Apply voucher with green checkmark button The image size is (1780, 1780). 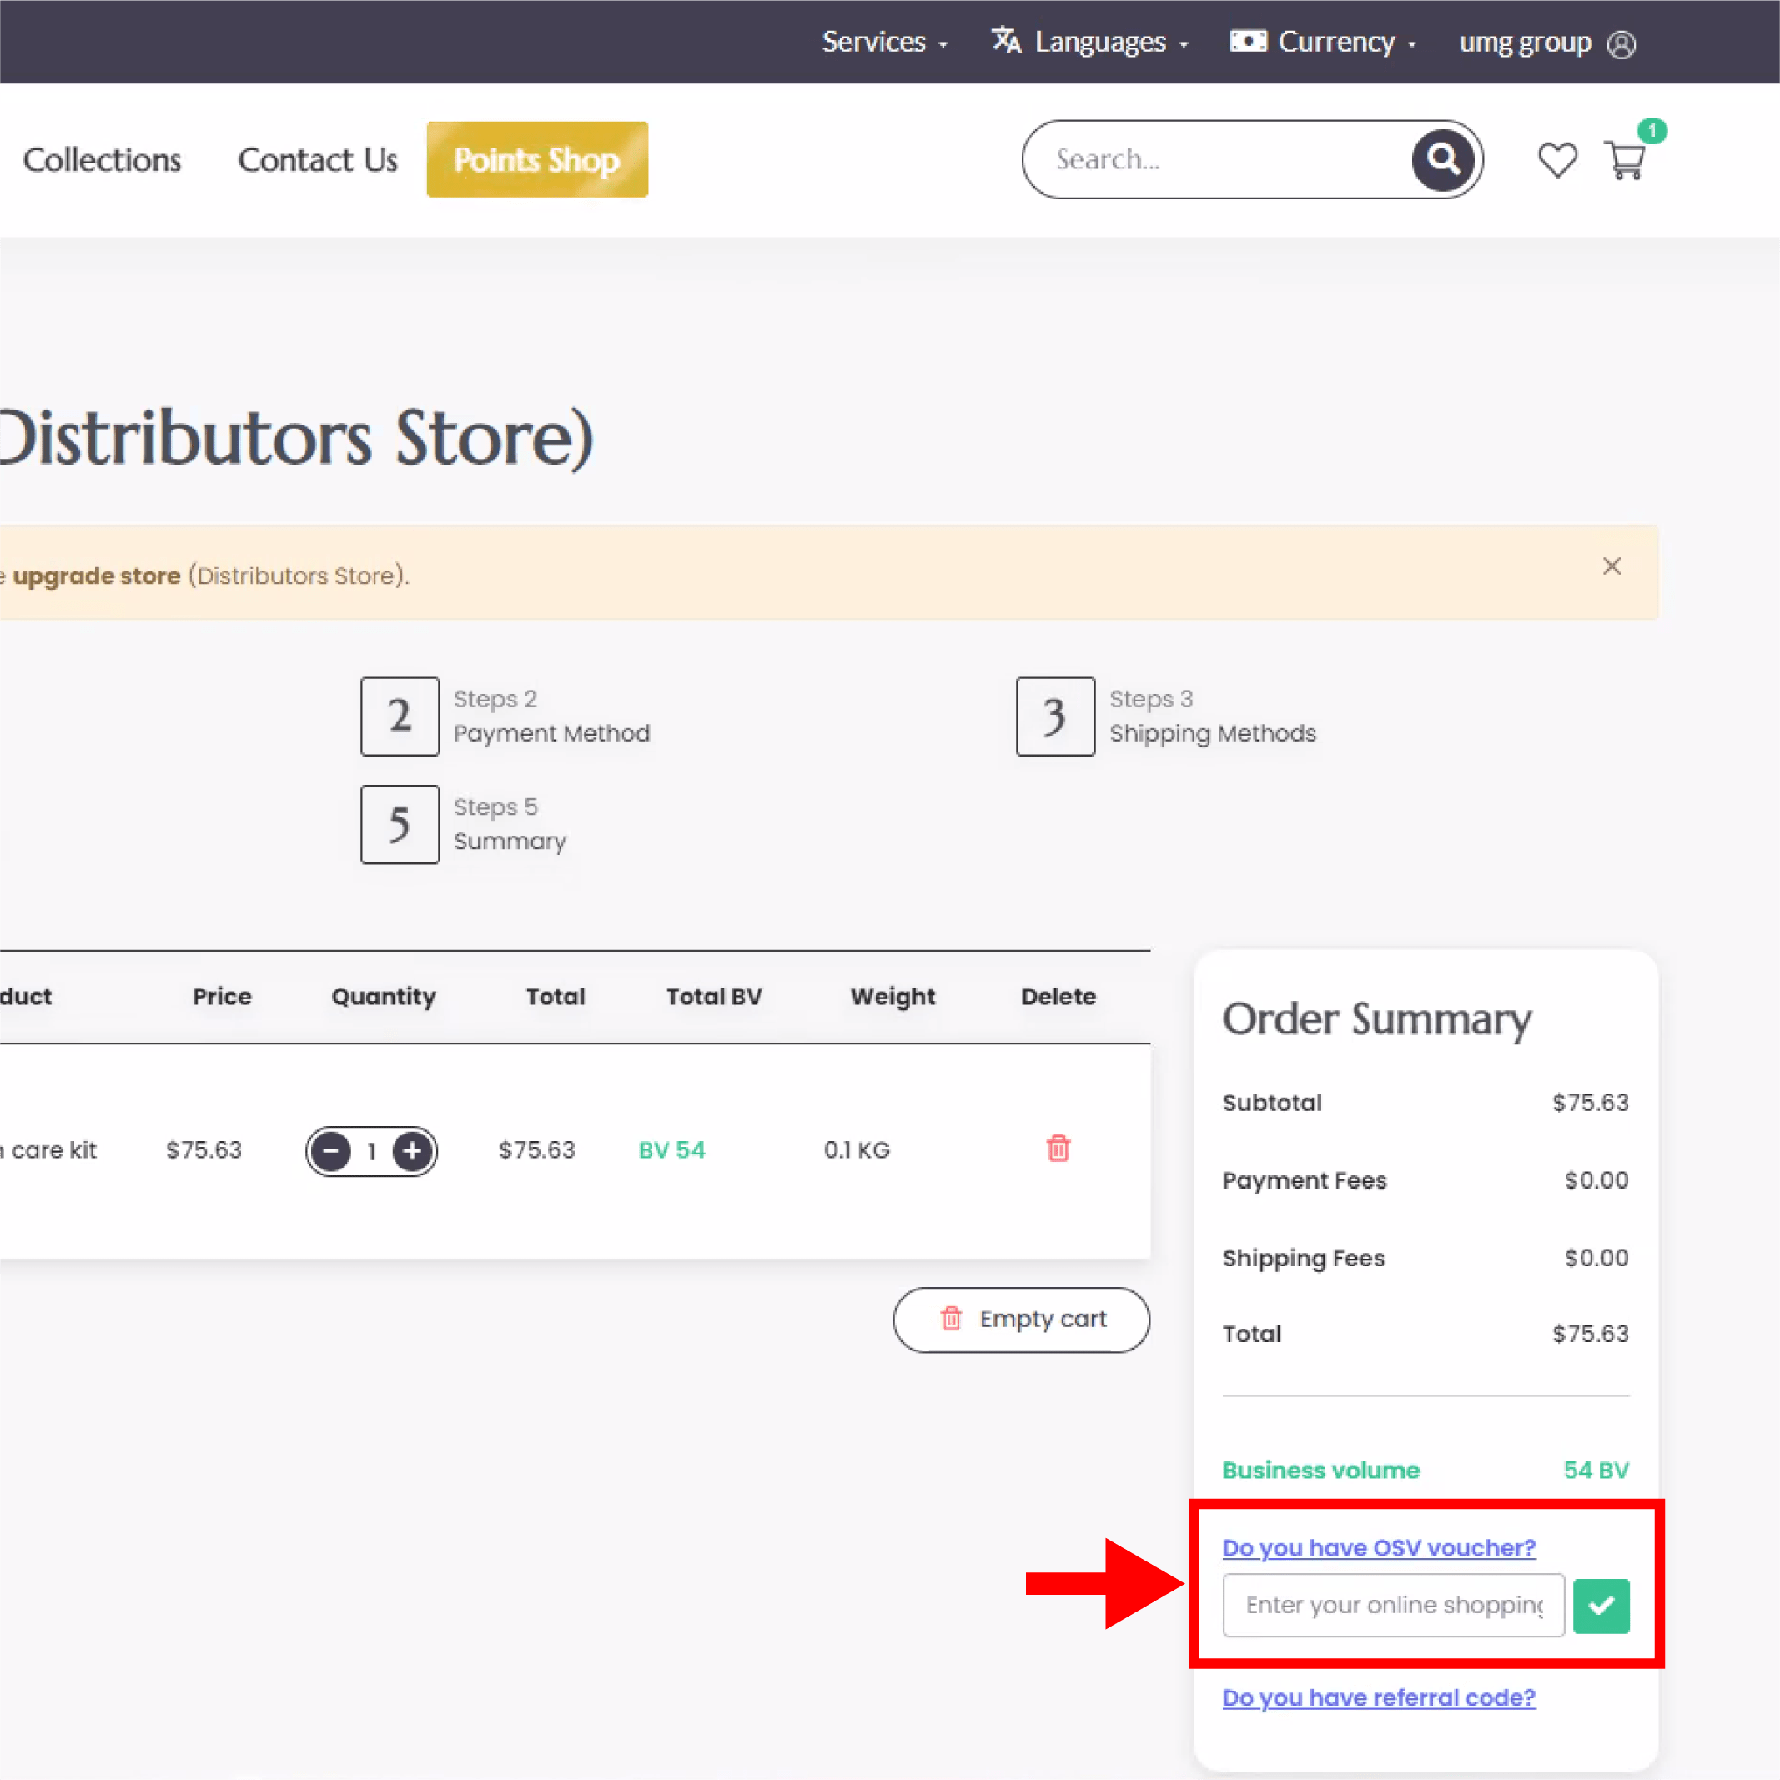1601,1605
